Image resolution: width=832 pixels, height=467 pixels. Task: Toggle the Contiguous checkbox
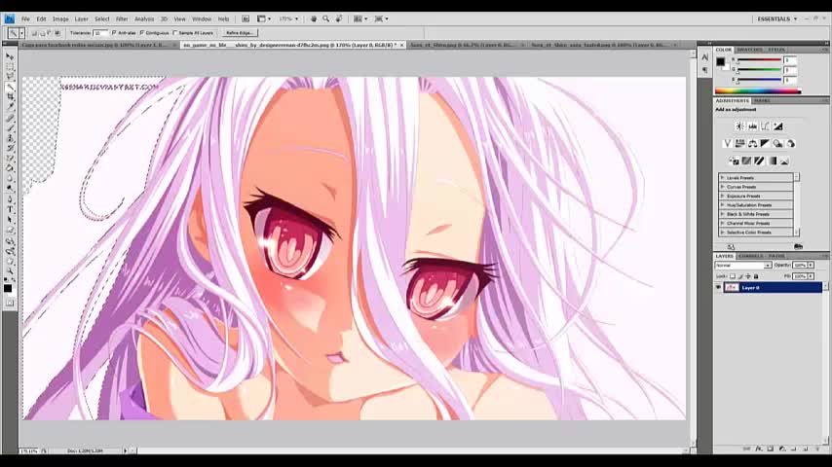(142, 33)
